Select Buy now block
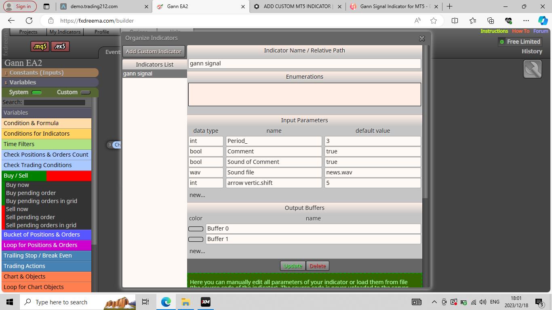This screenshot has height=310, width=552. (17, 185)
